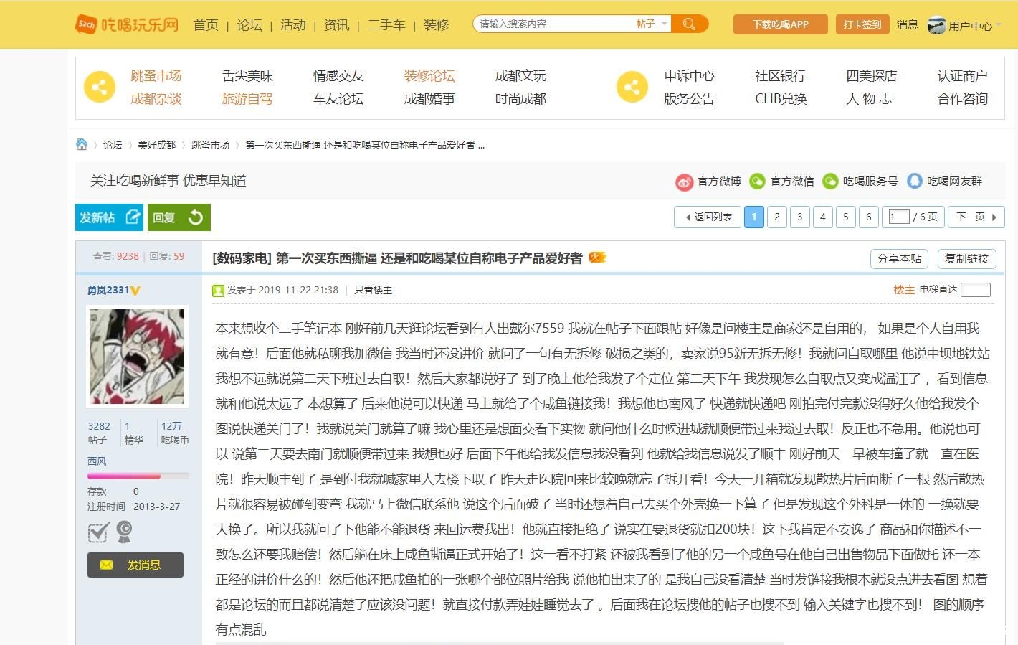Open 装修论坛 board link
Image resolution: width=1018 pixels, height=645 pixels.
tap(429, 76)
